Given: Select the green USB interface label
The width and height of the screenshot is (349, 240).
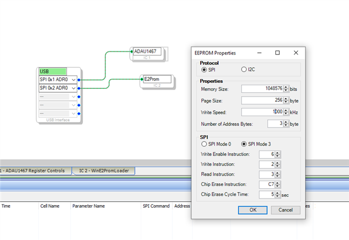Looking at the screenshot, I should (x=53, y=71).
